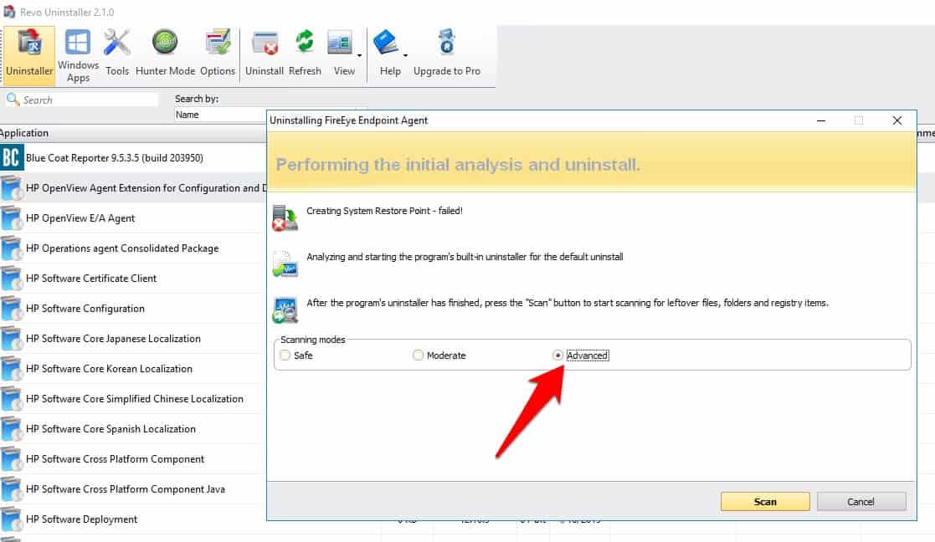Select HP Software Certificate Client text

tap(91, 279)
